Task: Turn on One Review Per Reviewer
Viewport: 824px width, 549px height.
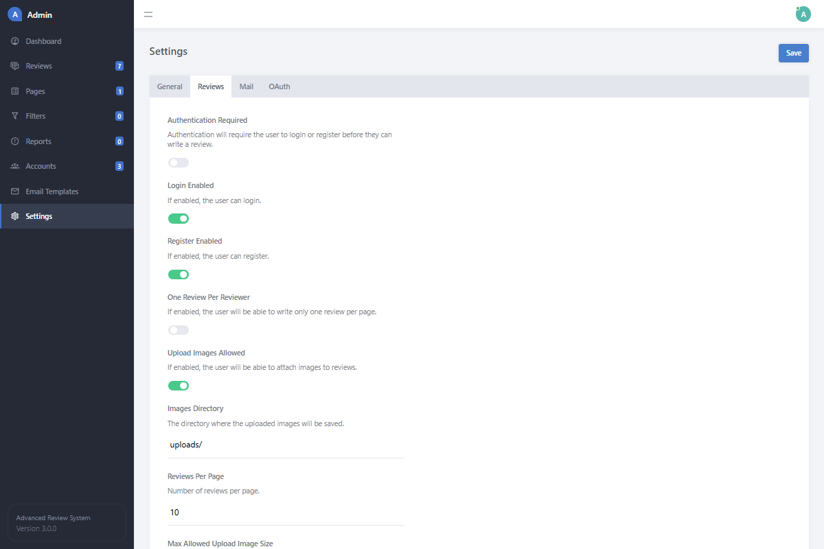Action: (179, 330)
